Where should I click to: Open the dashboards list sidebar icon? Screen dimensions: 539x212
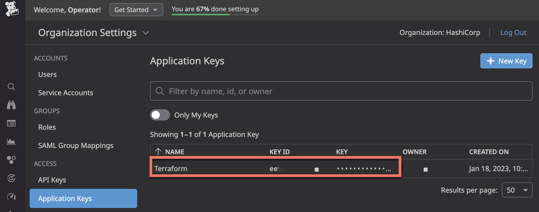click(x=11, y=123)
